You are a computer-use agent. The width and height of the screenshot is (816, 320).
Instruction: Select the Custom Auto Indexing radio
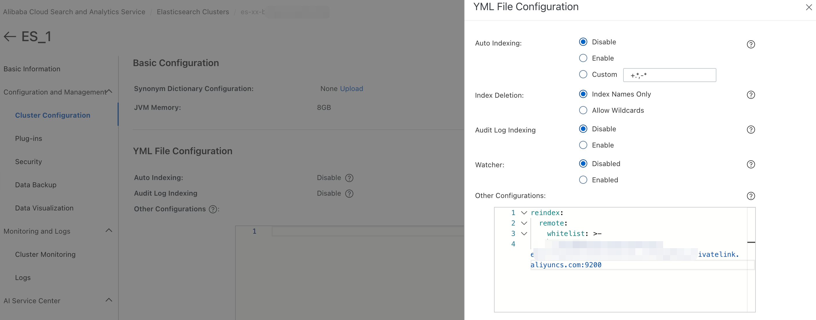583,74
